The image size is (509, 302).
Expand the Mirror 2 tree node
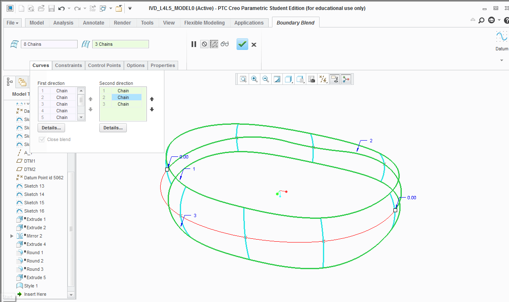[12, 236]
